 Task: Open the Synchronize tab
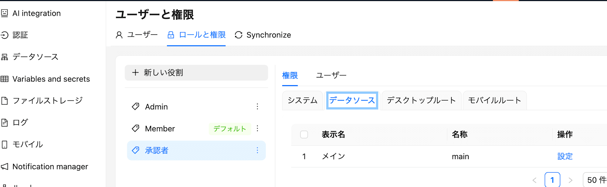click(x=263, y=35)
